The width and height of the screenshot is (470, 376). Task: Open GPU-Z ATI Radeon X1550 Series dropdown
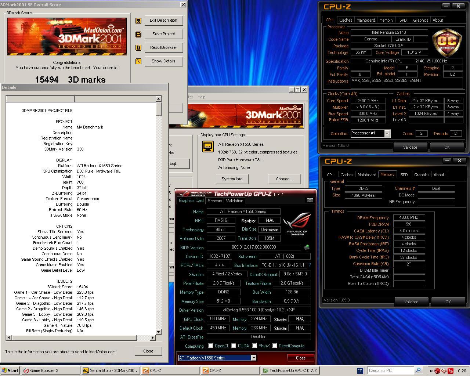(x=253, y=358)
